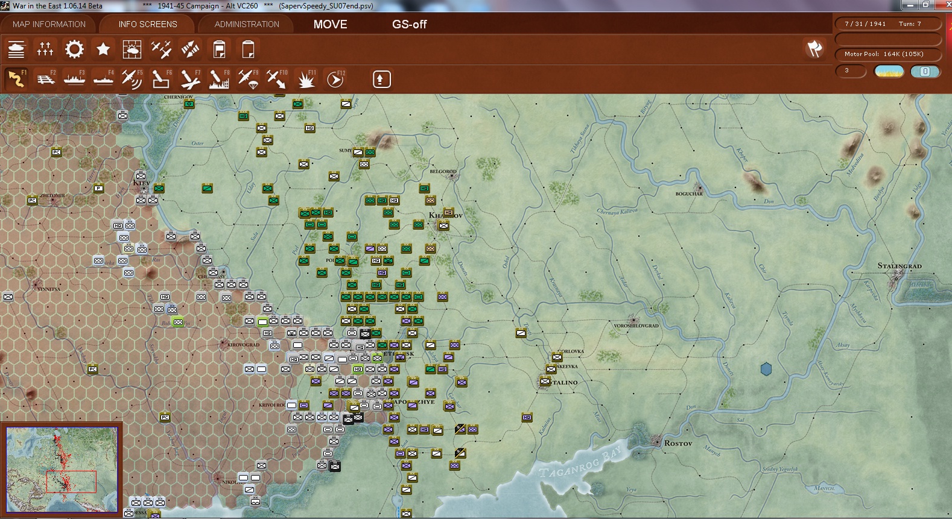This screenshot has height=519, width=952.
Task: Select the F8 bomb city tool
Action: [219, 79]
